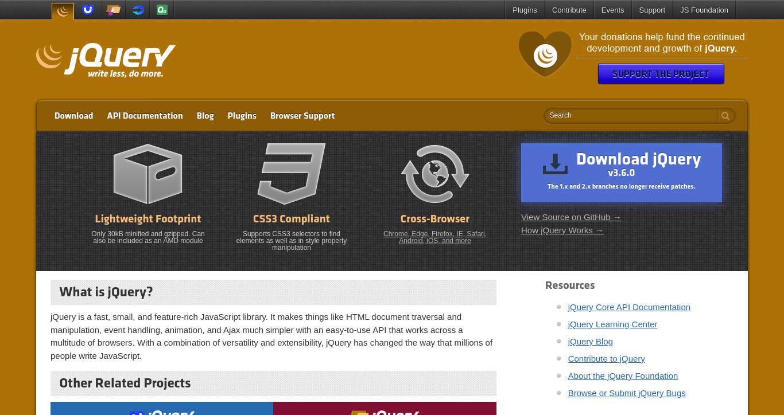Click the 'Supports CSS3 selectors' description

292,241
